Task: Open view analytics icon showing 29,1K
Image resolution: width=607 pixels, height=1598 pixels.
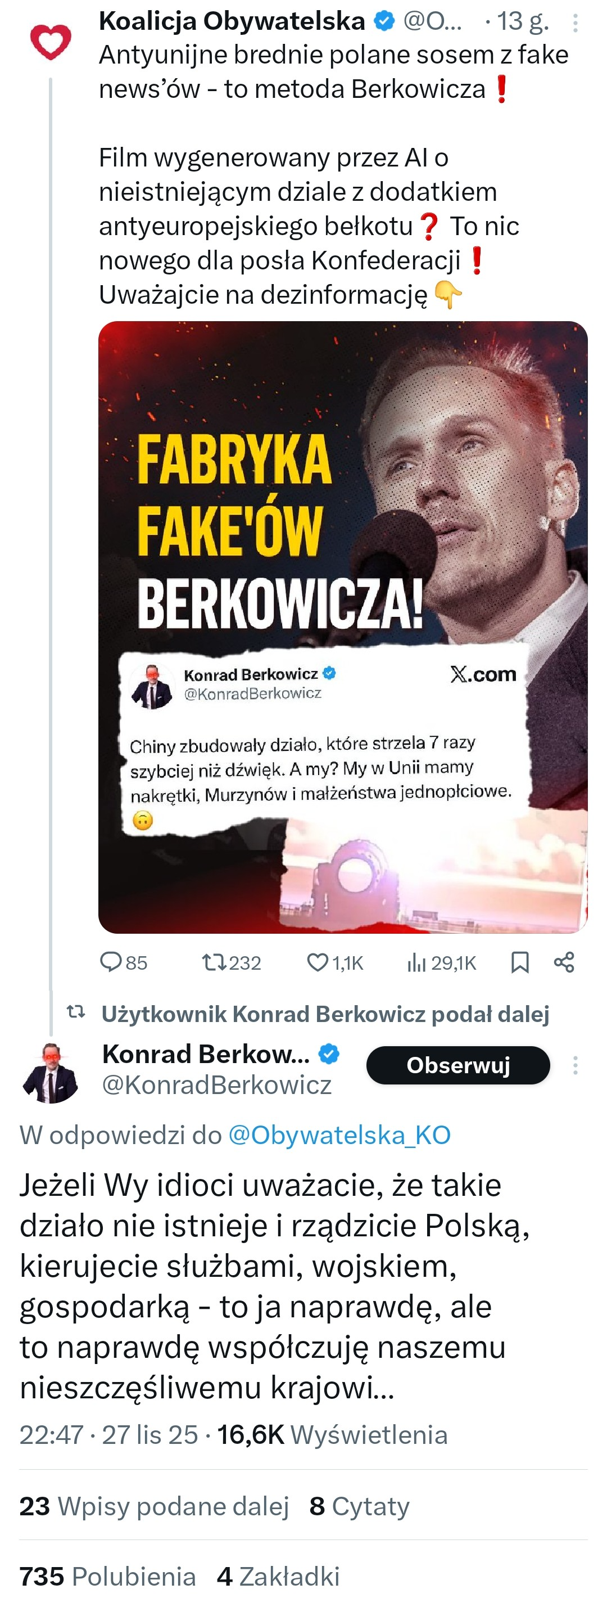Action: [416, 962]
